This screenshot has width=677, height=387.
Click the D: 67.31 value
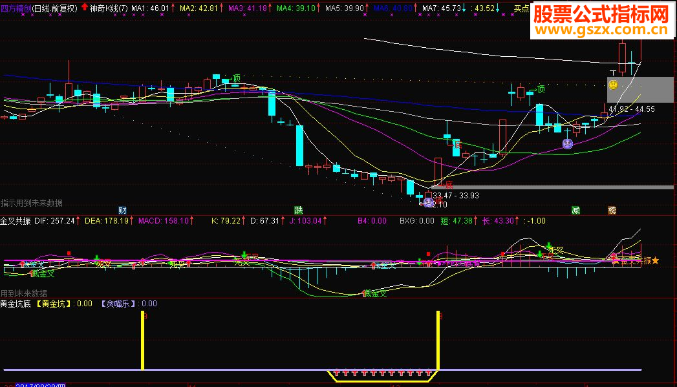[x=264, y=221]
